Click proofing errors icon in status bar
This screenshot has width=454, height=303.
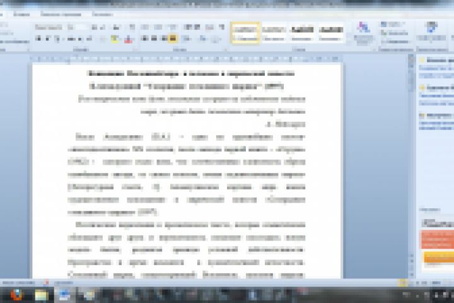coord(46,282)
